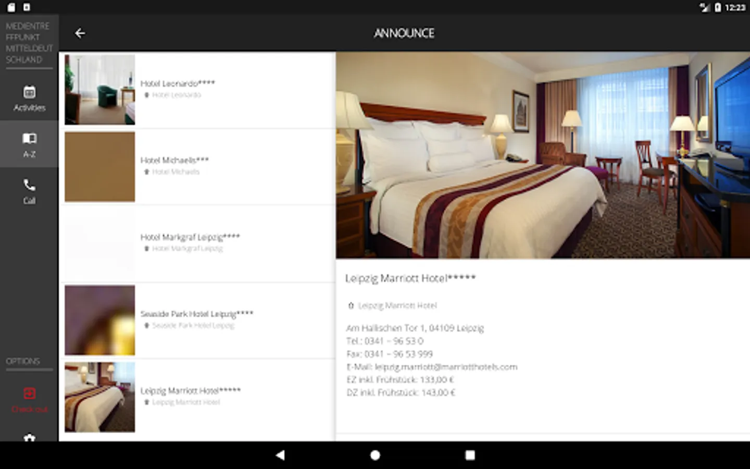Go back using the arrow icon
750x469 pixels.
(80, 33)
